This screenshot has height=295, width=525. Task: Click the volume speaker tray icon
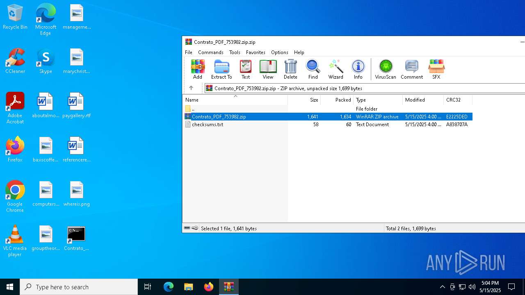tap(472, 287)
